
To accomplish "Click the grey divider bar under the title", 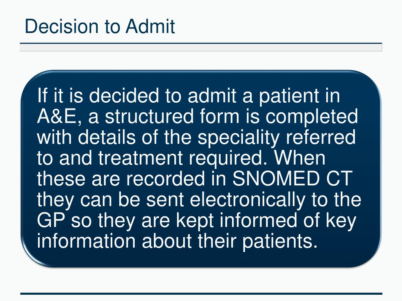I will coord(201,47).
